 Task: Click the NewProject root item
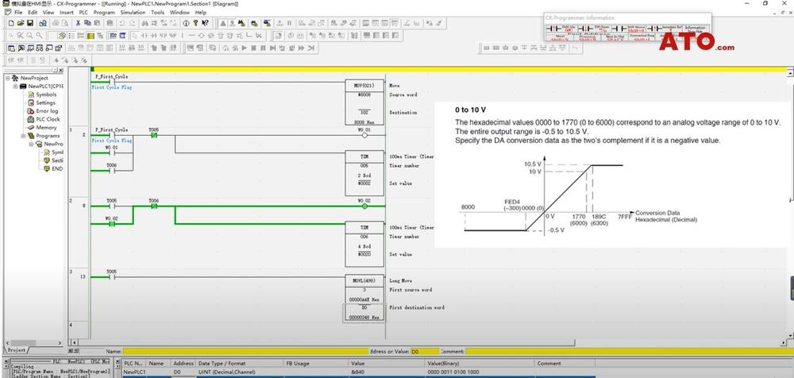(x=34, y=78)
